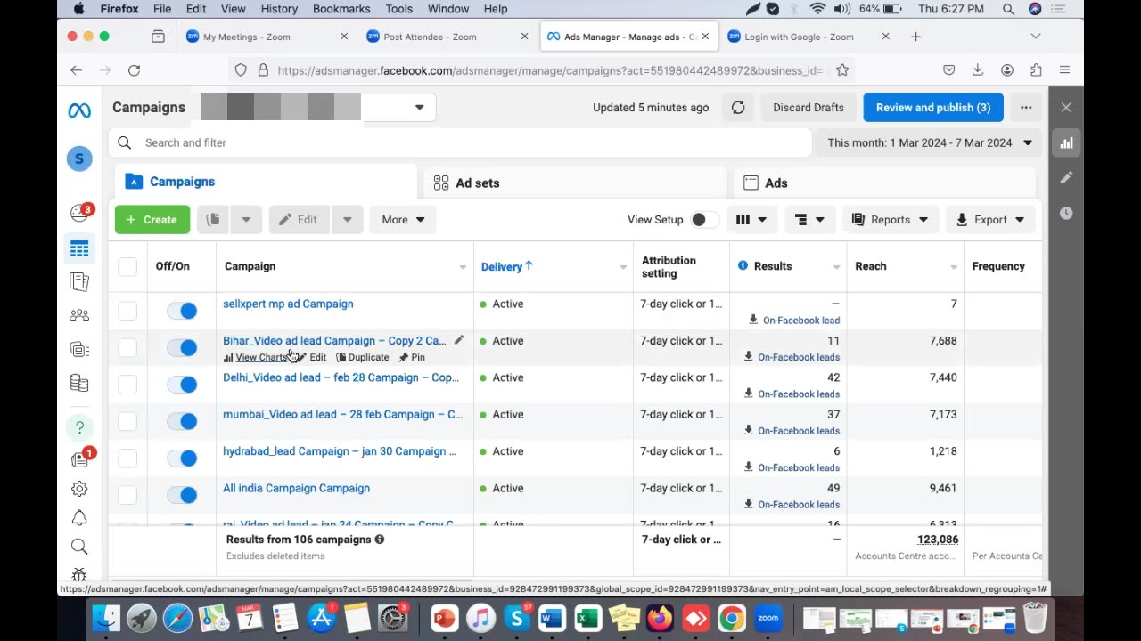Turn off Bihar_Video ad lead campaign toggle
Image resolution: width=1141 pixels, height=641 pixels.
pyautogui.click(x=182, y=347)
